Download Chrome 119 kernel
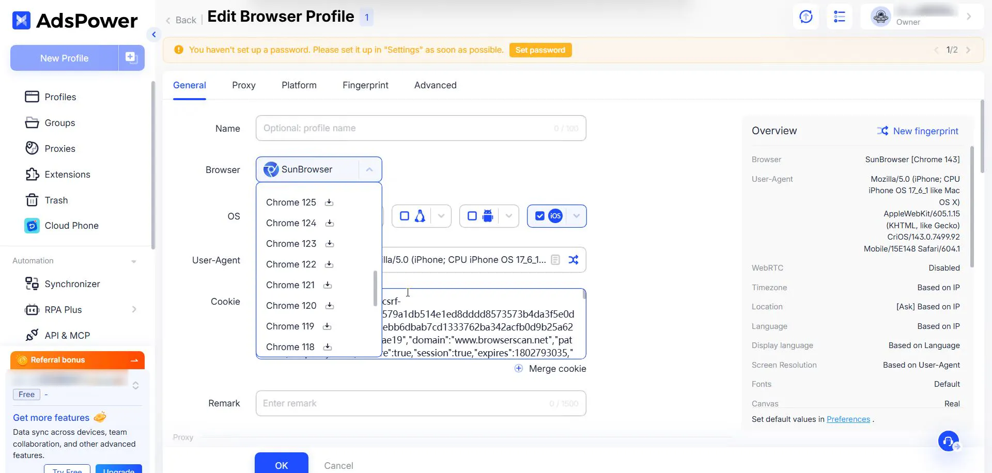This screenshot has height=473, width=992. tap(327, 326)
